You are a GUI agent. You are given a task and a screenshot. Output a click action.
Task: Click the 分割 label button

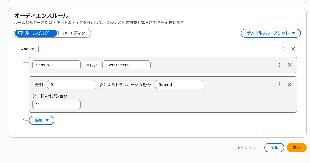pyautogui.click(x=39, y=84)
